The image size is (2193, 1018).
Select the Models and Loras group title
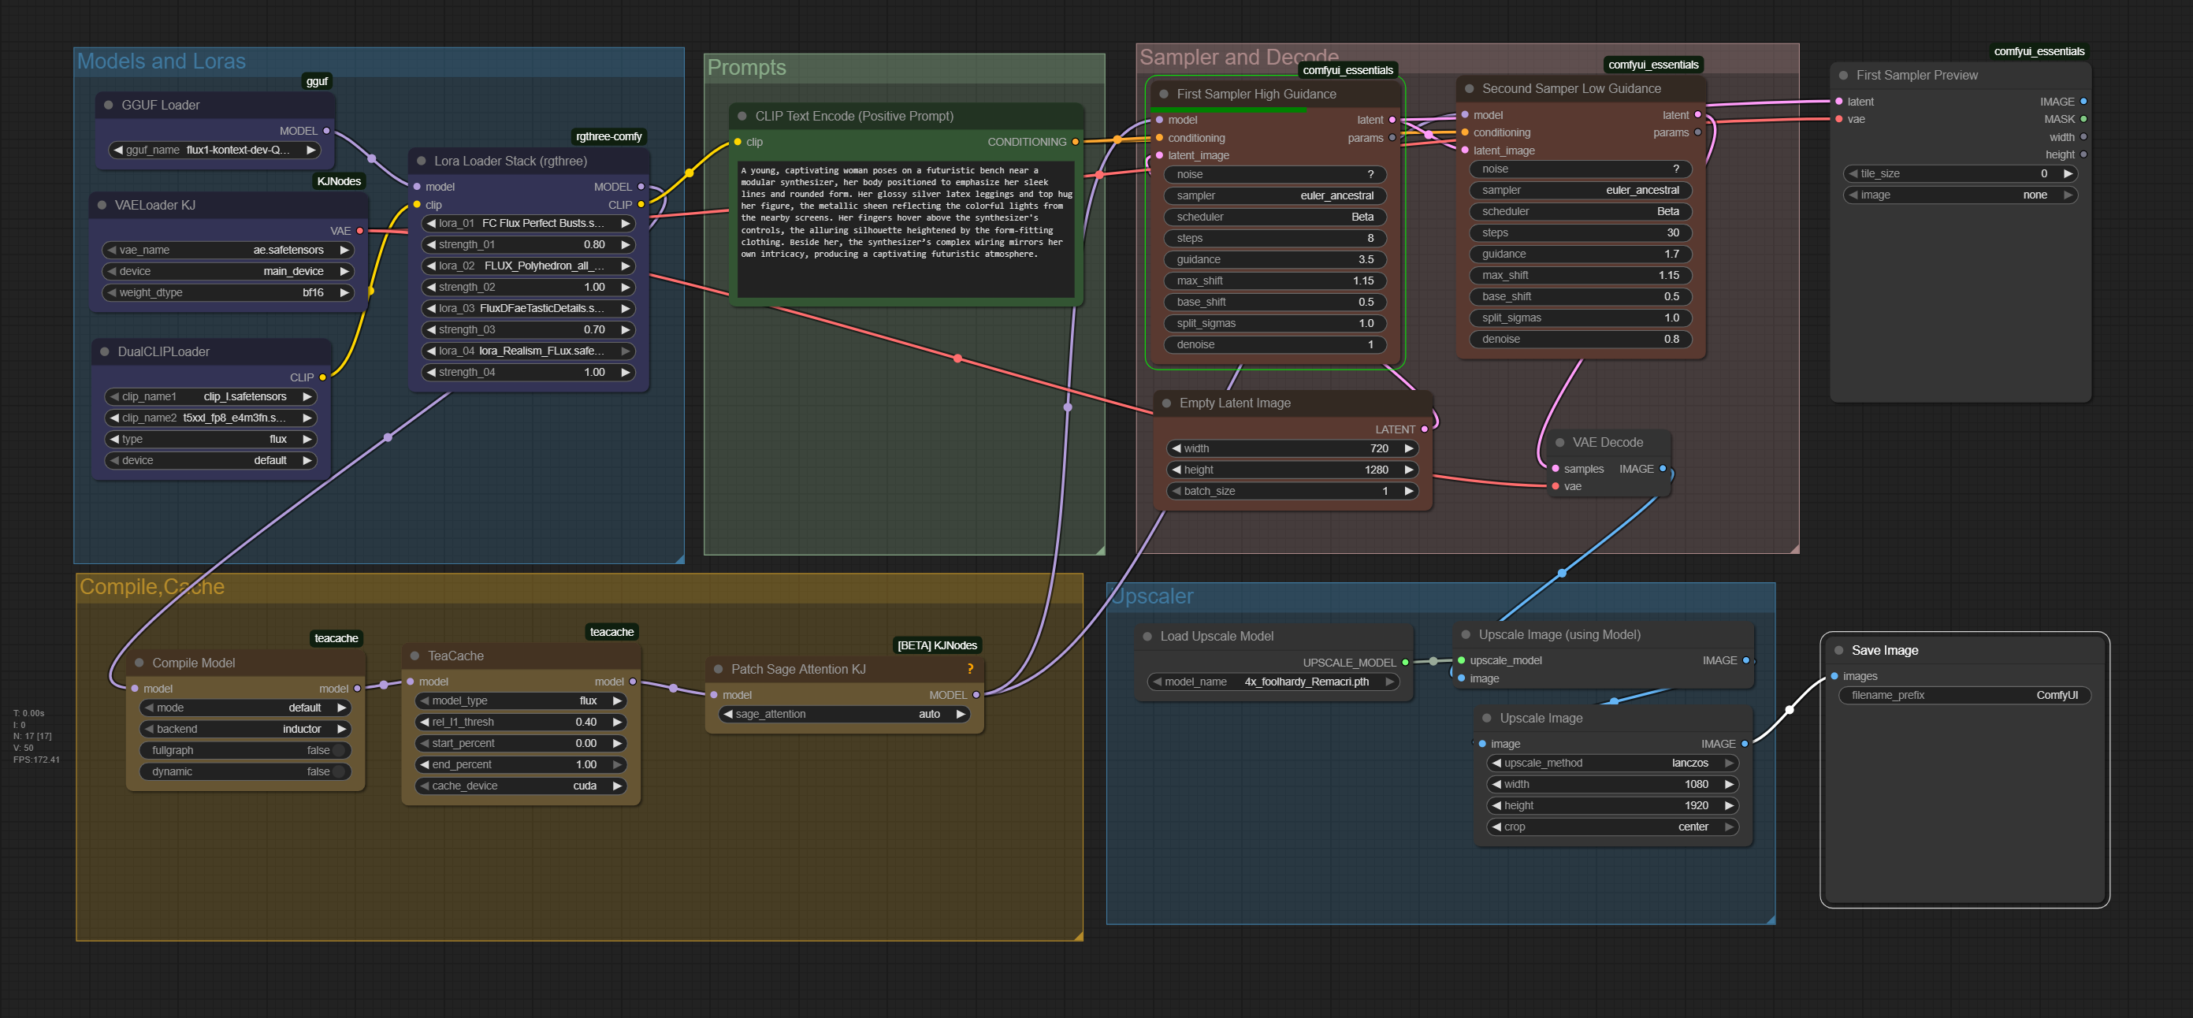pyautogui.click(x=161, y=61)
